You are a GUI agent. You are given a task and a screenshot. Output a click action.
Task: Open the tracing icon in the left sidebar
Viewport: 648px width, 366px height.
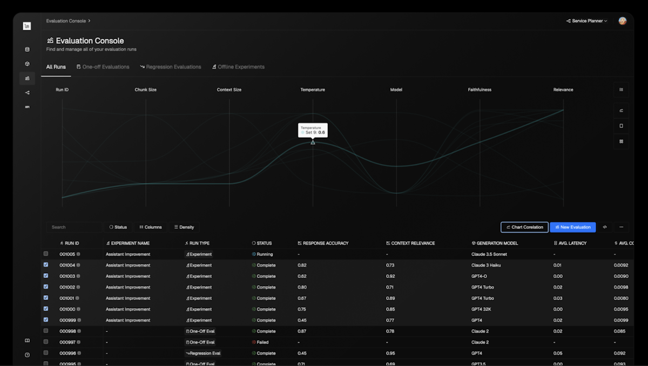27,92
